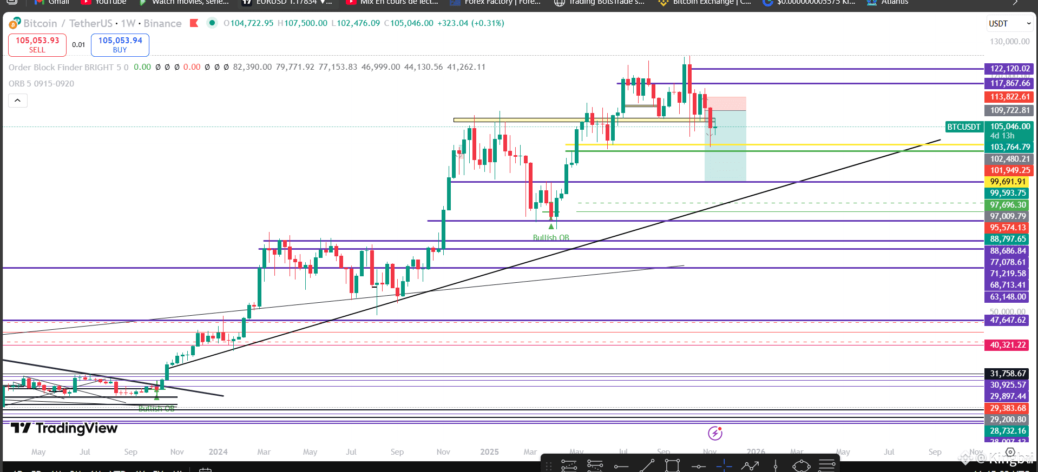This screenshot has height=472, width=1038.
Task: Select the teal long position box
Action: pyautogui.click(x=725, y=146)
